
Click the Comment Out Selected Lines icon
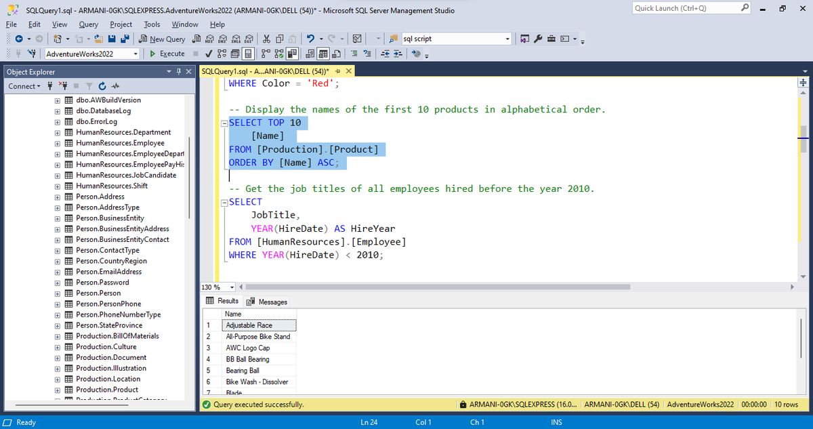pyautogui.click(x=354, y=54)
